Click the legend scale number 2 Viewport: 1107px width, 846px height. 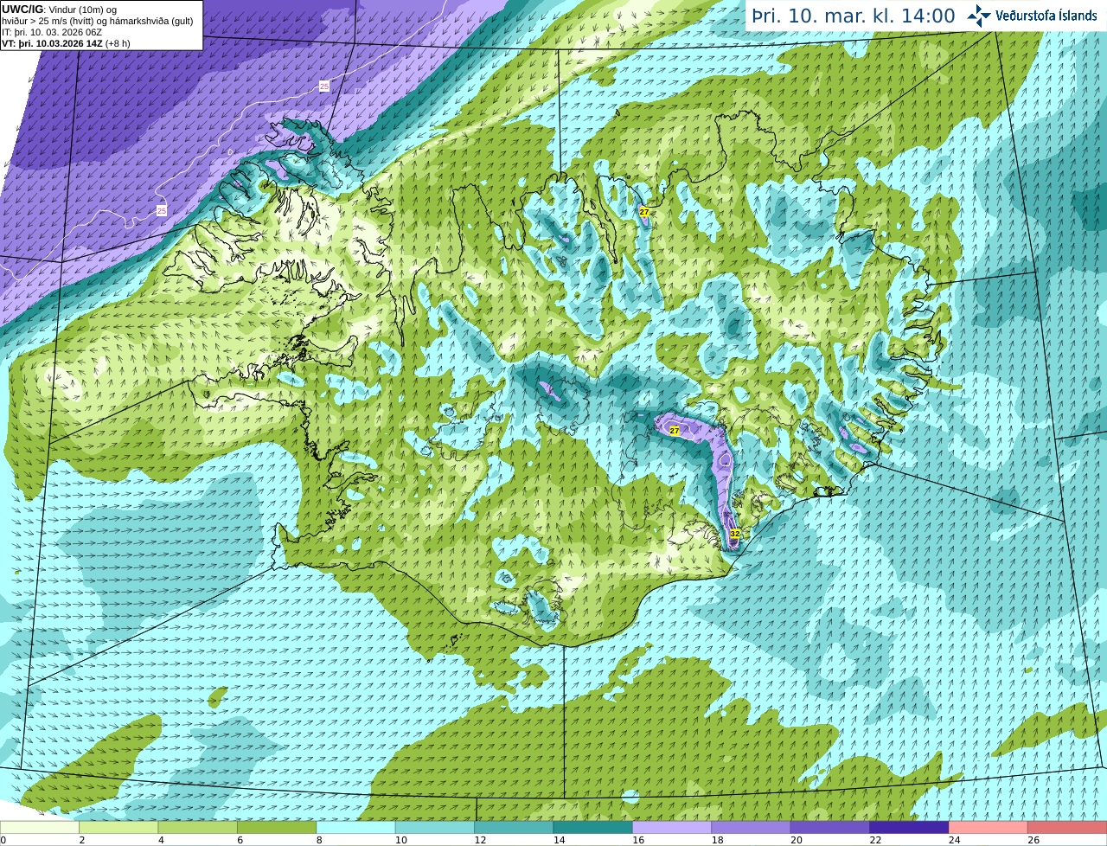pos(81,840)
